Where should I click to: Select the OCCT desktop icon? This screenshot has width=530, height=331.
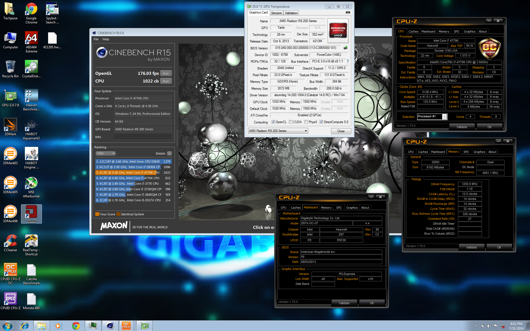[31, 214]
